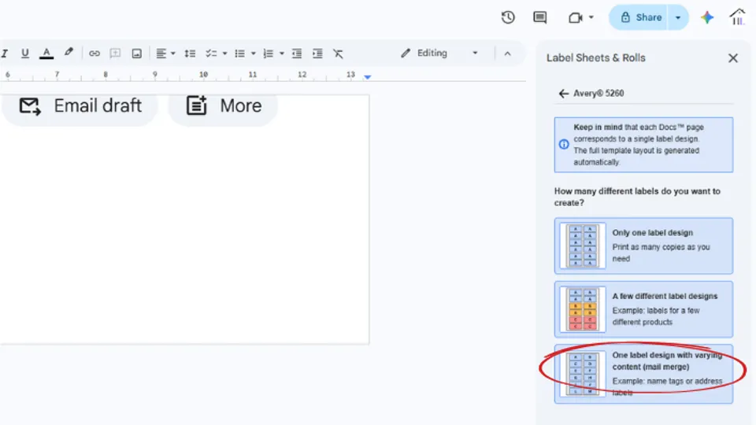This screenshot has height=425, width=756.
Task: Open the Share options dropdown arrow
Action: [x=678, y=18]
